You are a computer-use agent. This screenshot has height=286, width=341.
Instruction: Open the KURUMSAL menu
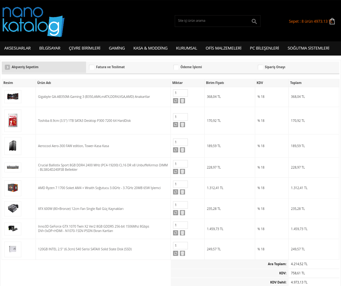point(187,48)
